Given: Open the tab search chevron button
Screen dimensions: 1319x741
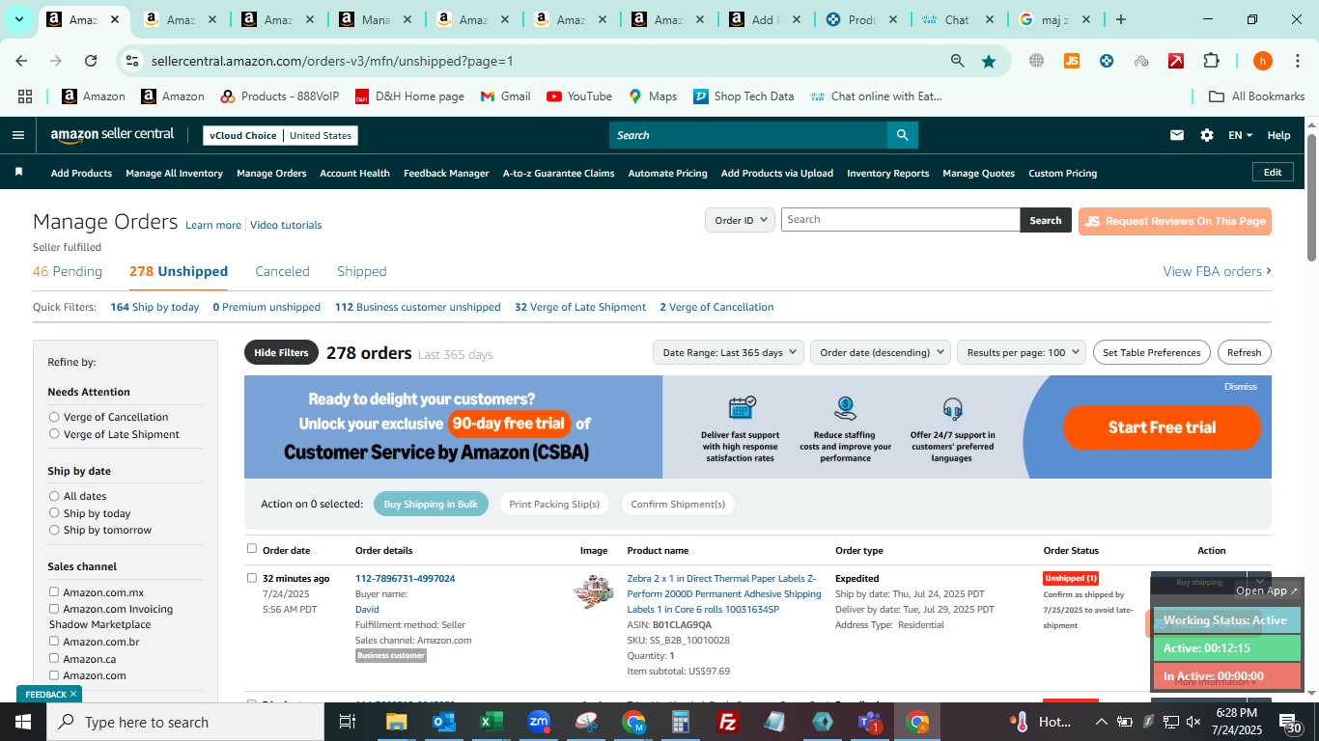Looking at the screenshot, I should coord(18,19).
